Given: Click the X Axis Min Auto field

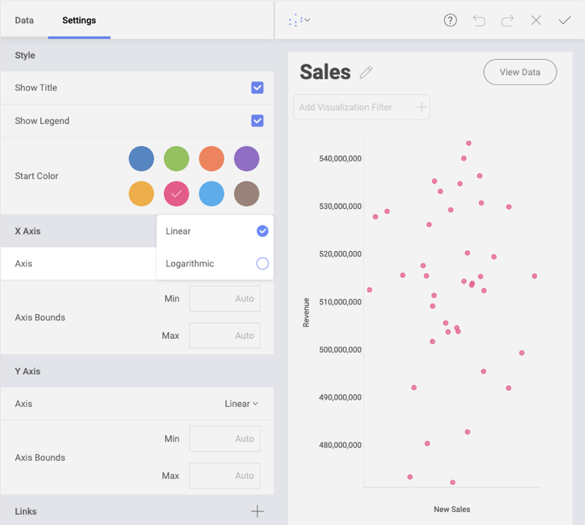Looking at the screenshot, I should click(x=224, y=298).
